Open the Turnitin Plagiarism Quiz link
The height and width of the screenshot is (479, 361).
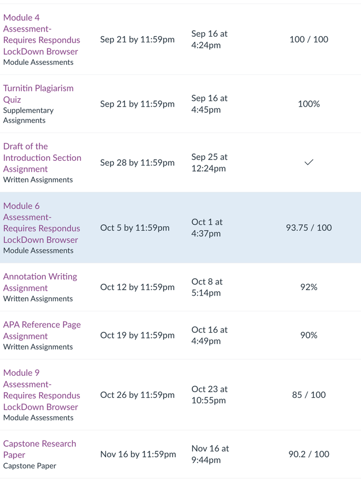click(38, 94)
